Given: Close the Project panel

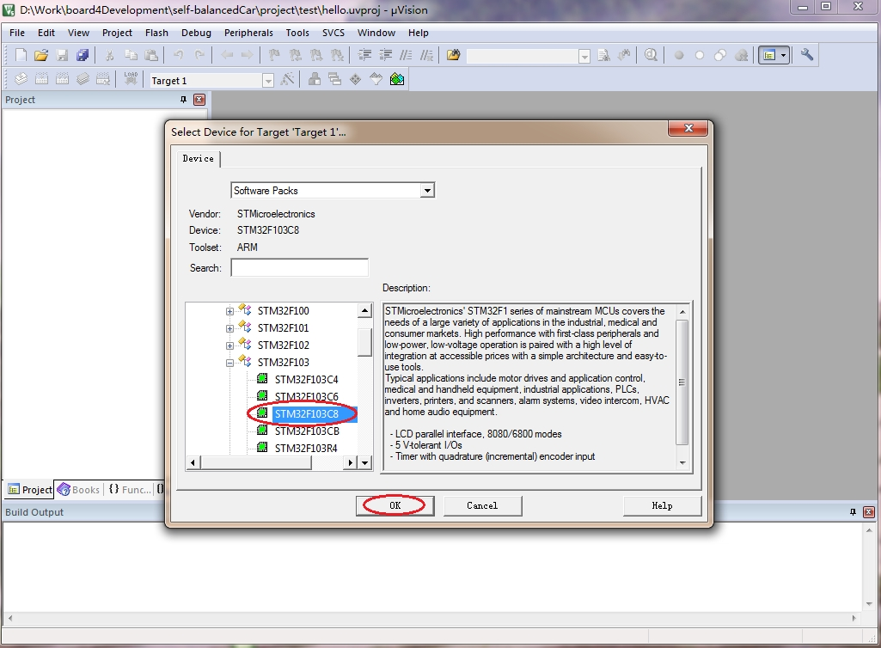Looking at the screenshot, I should click(x=199, y=100).
